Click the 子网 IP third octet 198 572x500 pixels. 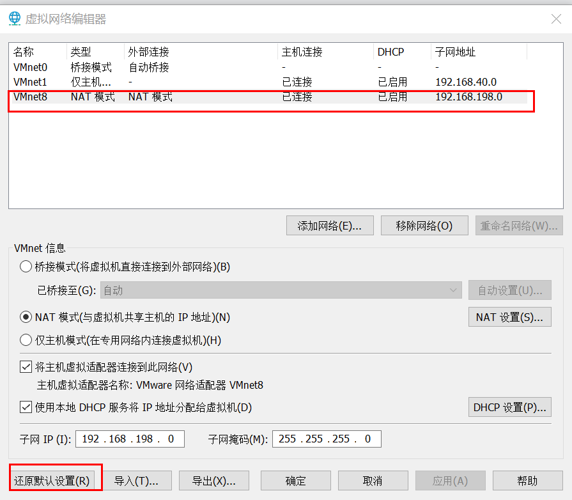pyautogui.click(x=144, y=439)
